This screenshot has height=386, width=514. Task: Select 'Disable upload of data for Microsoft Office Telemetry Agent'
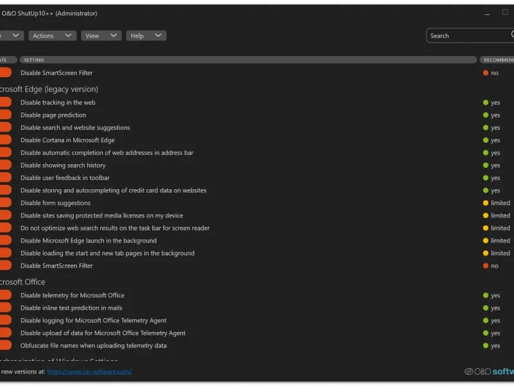[103, 333]
